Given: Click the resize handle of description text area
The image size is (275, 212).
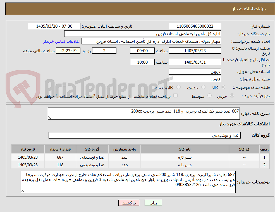Looking at the screenshot, I should pos(49,118).
